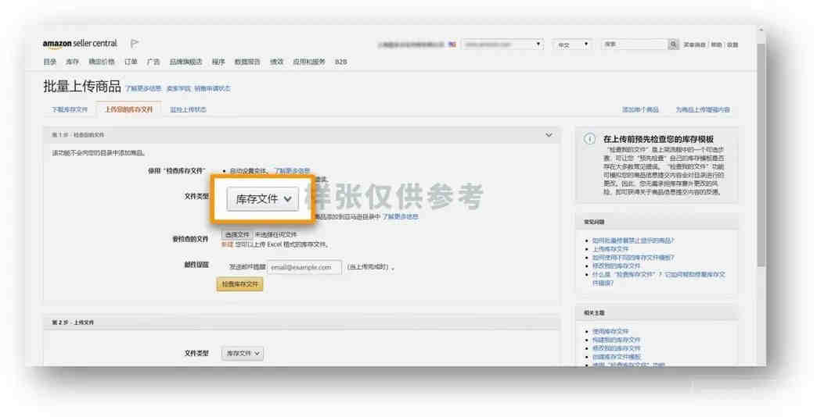Click the 选择文件 choose file button

coord(237,235)
